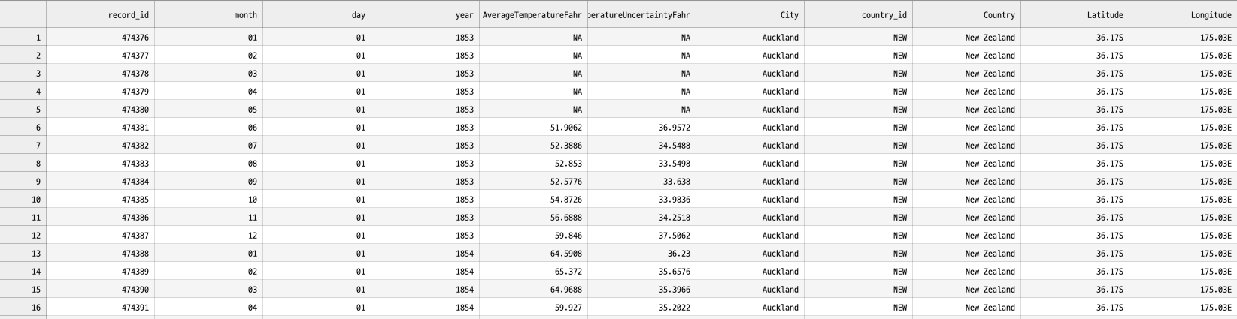
Task: Click temperature cell 51.9062
Action: point(533,127)
